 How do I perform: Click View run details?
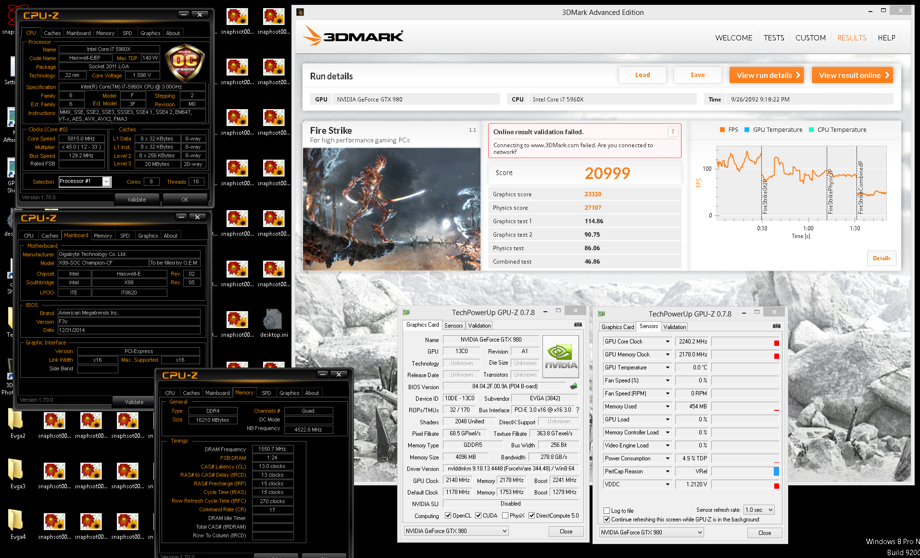(x=767, y=75)
